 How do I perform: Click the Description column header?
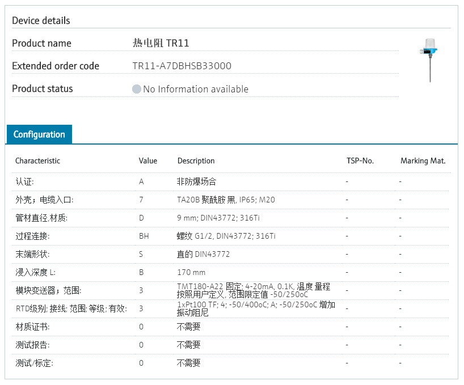pos(196,161)
